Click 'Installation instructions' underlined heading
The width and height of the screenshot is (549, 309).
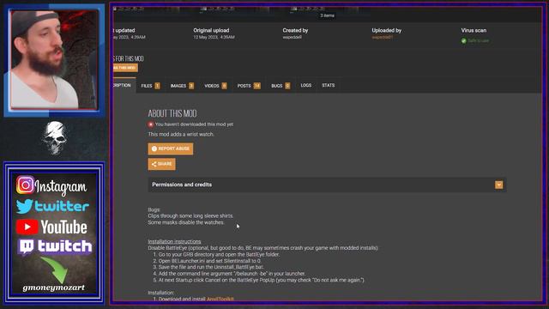174,241
